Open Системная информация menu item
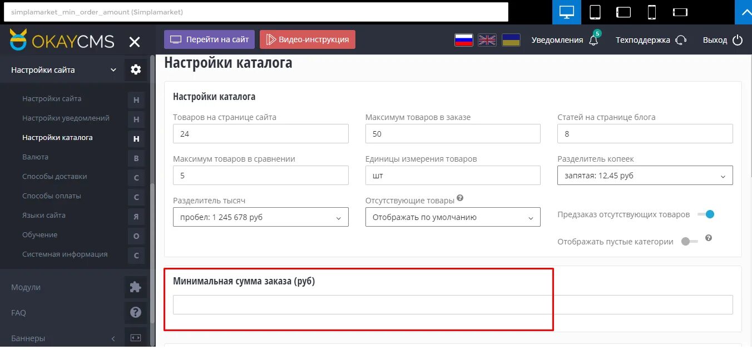Screen dimensions: 752x350 (65, 254)
